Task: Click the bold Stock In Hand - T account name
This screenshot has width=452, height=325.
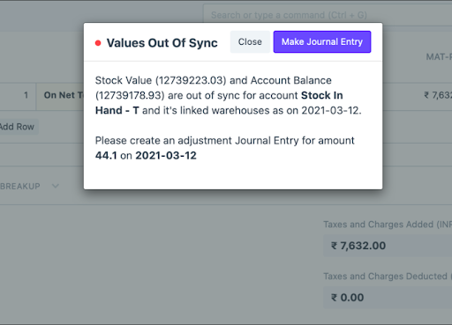Action: click(219, 103)
